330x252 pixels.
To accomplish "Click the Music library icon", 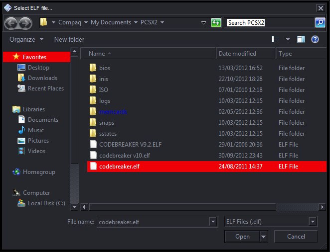I will 21,130.
